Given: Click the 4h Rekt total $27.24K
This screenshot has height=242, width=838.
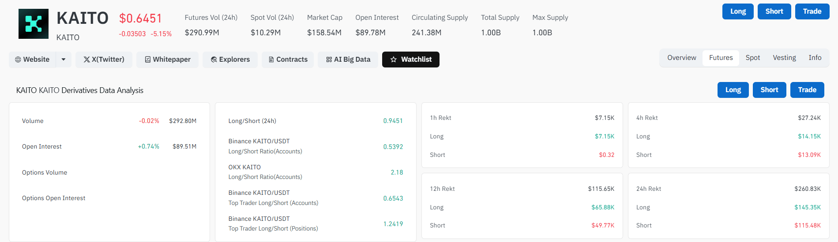Looking at the screenshot, I should (x=809, y=118).
